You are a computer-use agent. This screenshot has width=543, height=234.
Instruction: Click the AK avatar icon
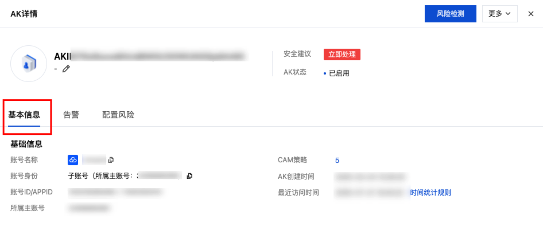point(29,64)
